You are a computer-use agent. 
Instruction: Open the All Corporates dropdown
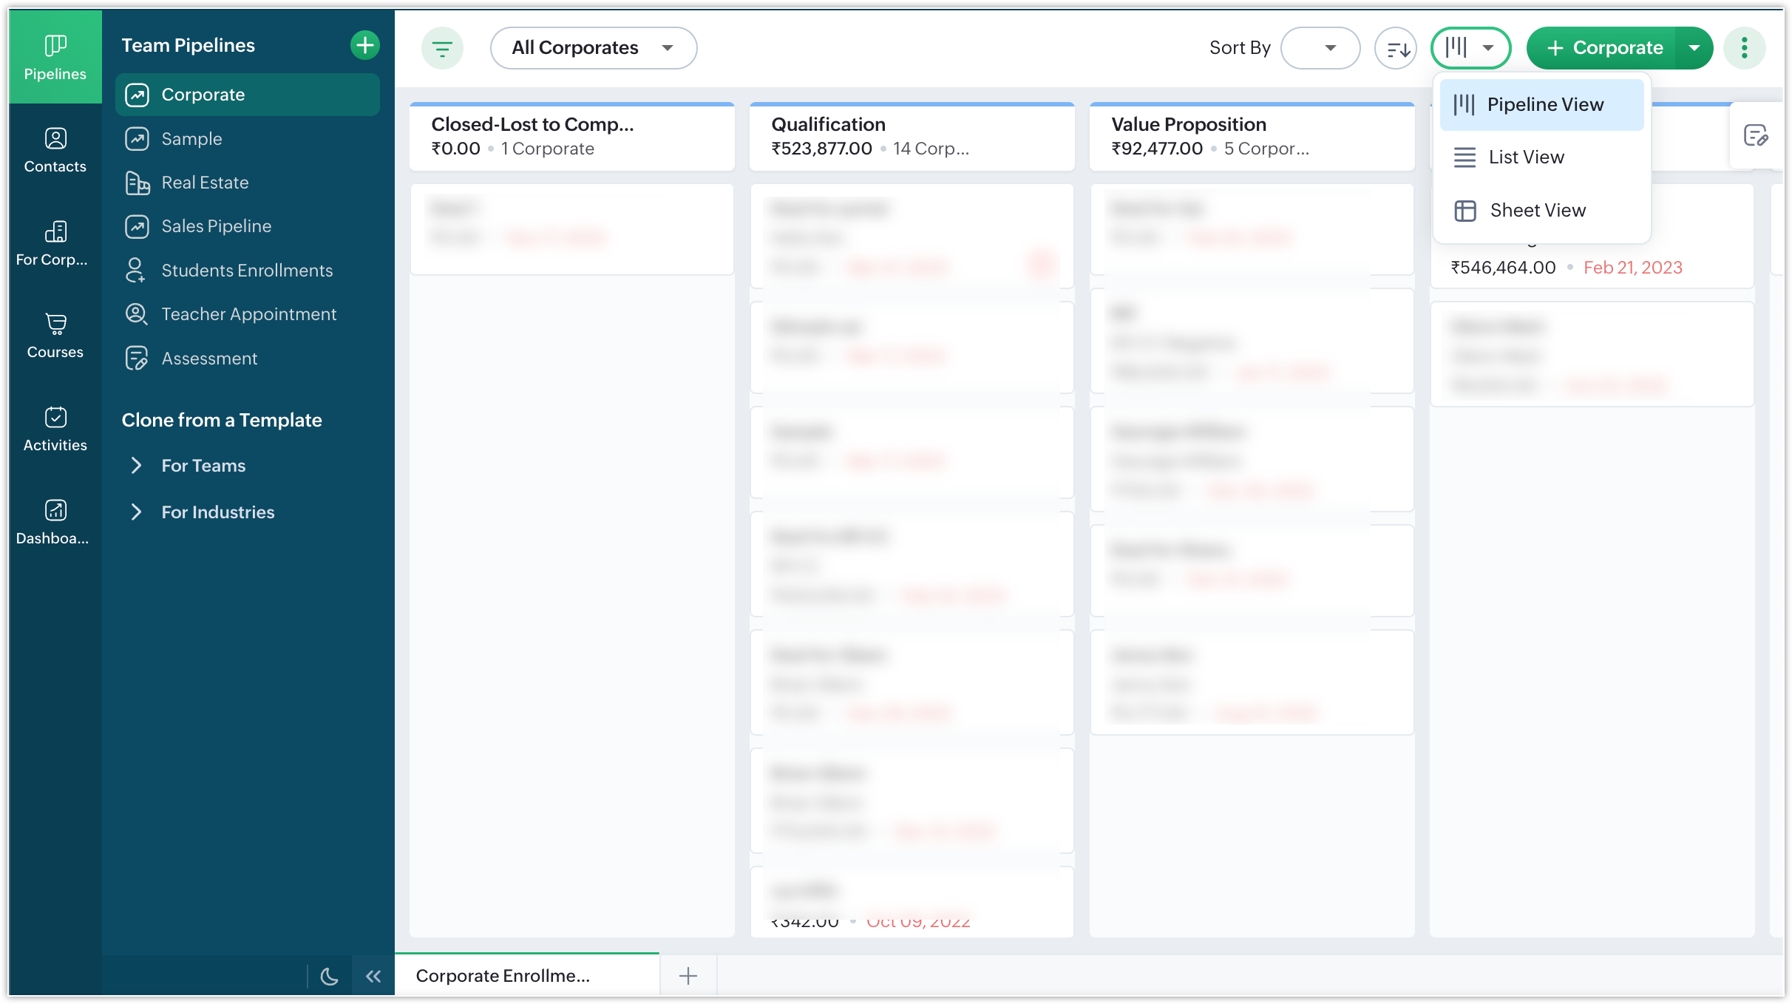coord(593,48)
